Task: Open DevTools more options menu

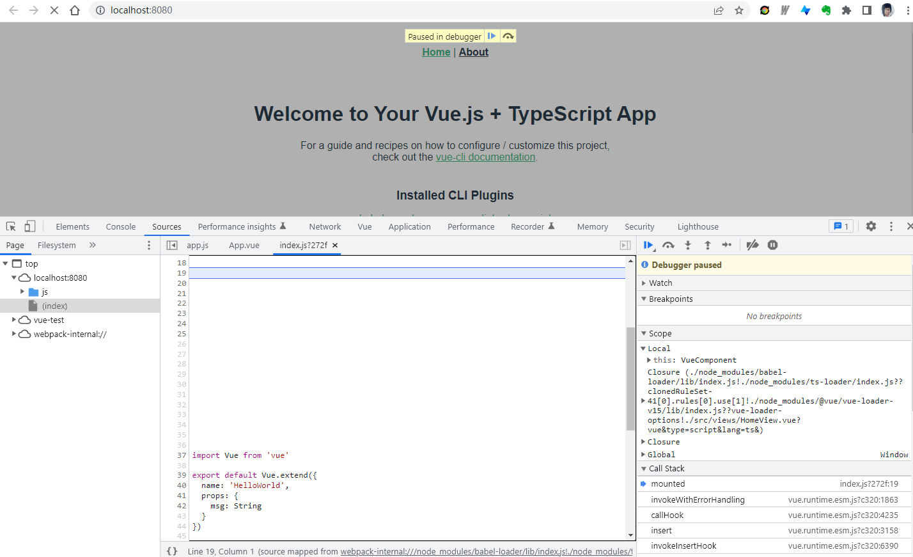Action: pos(891,226)
